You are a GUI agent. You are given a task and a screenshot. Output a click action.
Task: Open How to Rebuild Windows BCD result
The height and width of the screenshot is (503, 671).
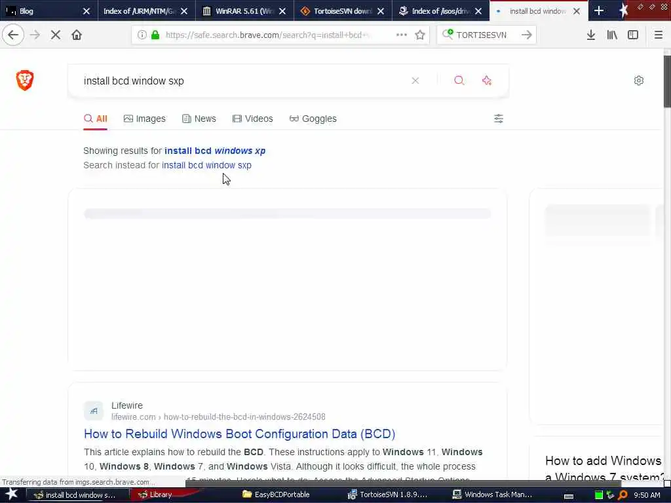point(240,434)
